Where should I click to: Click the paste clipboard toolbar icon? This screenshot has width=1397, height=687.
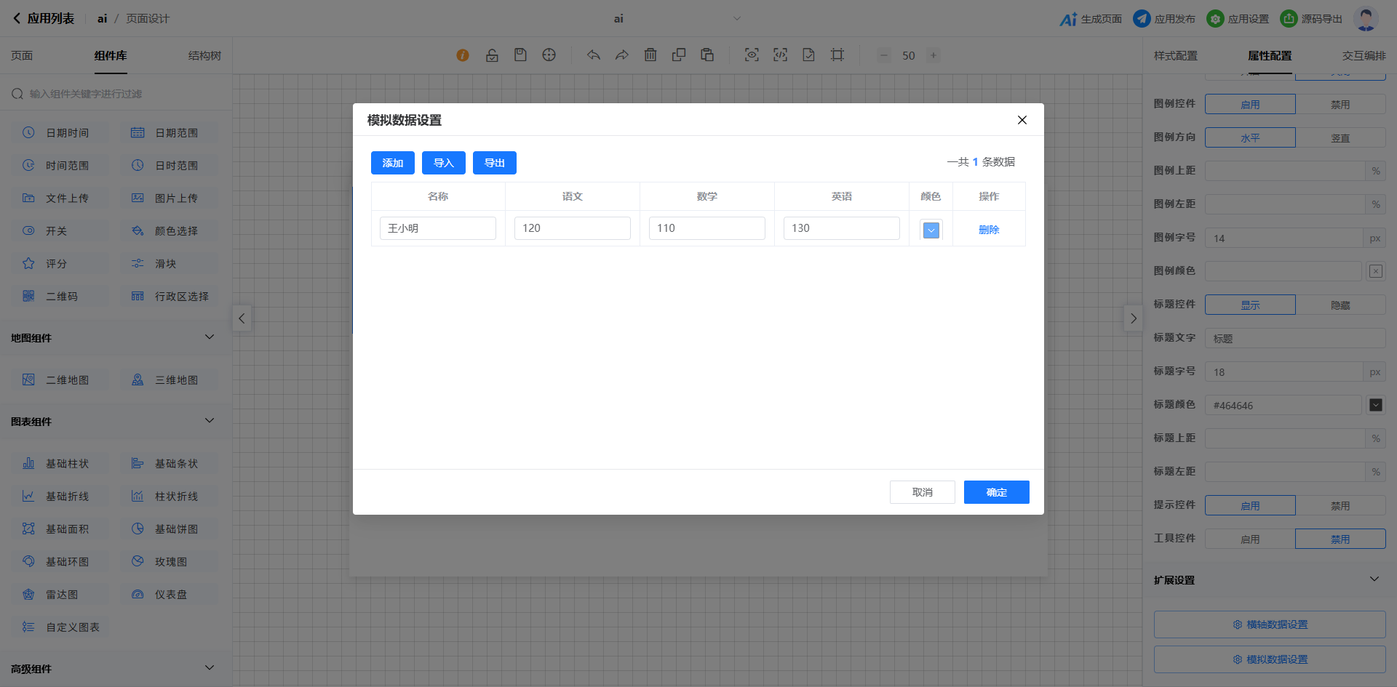coord(707,55)
